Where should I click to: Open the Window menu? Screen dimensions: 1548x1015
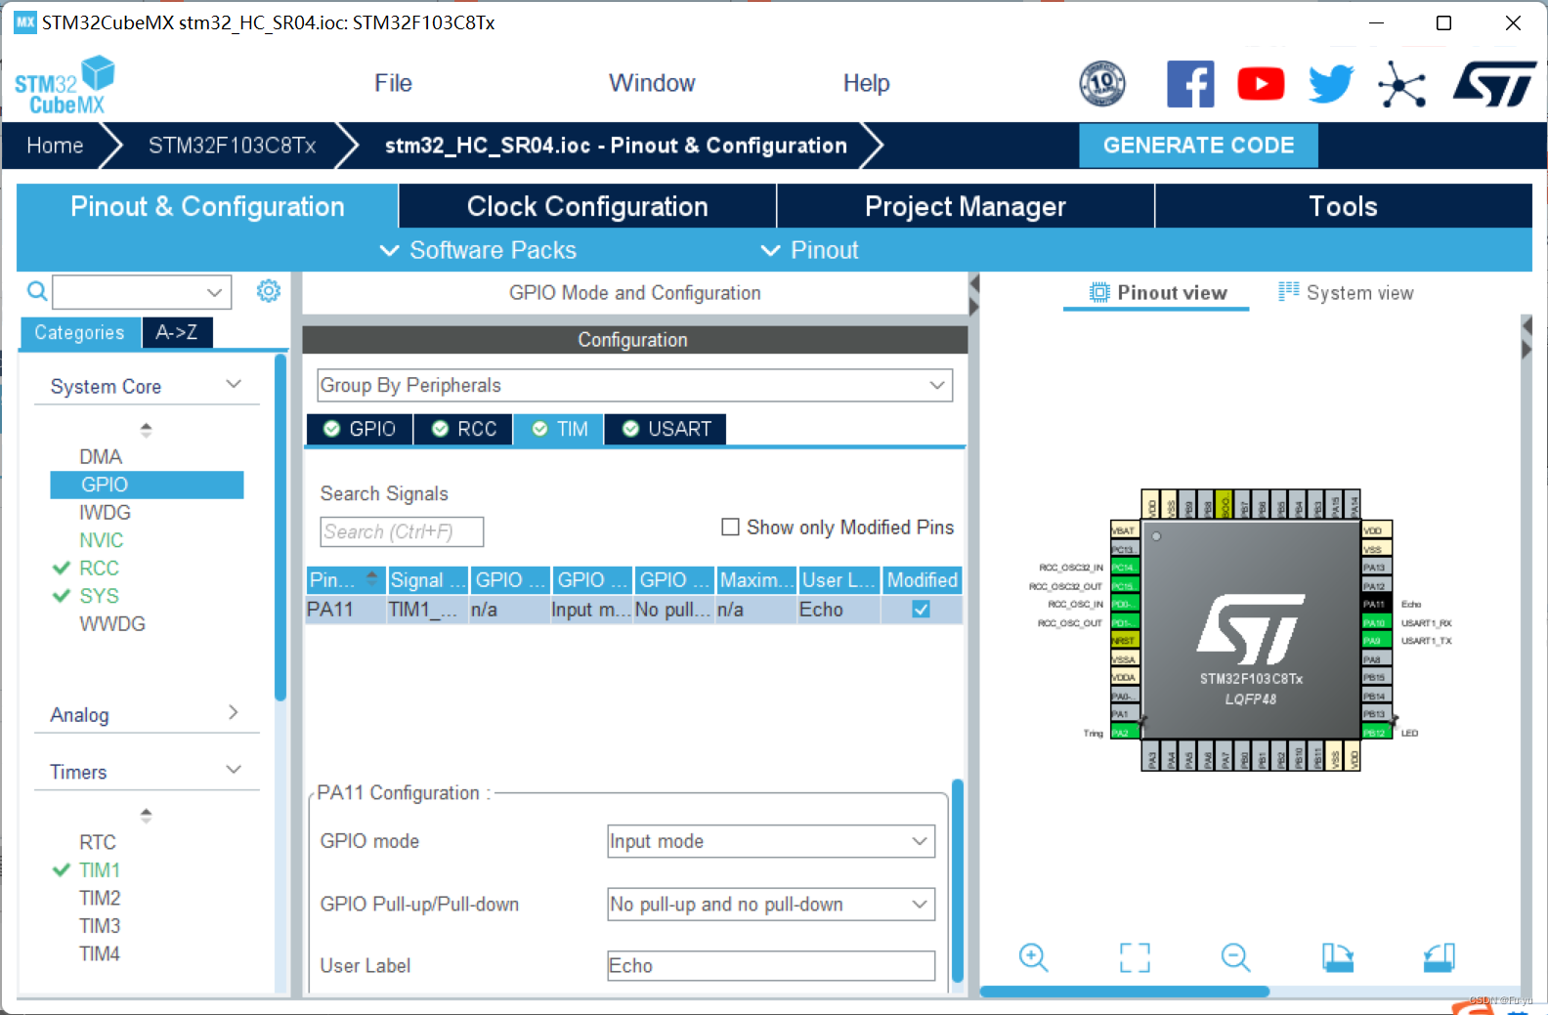pyautogui.click(x=652, y=83)
